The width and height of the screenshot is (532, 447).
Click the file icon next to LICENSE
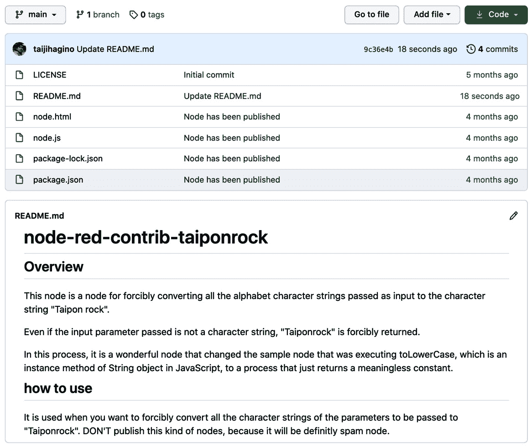[x=19, y=74]
